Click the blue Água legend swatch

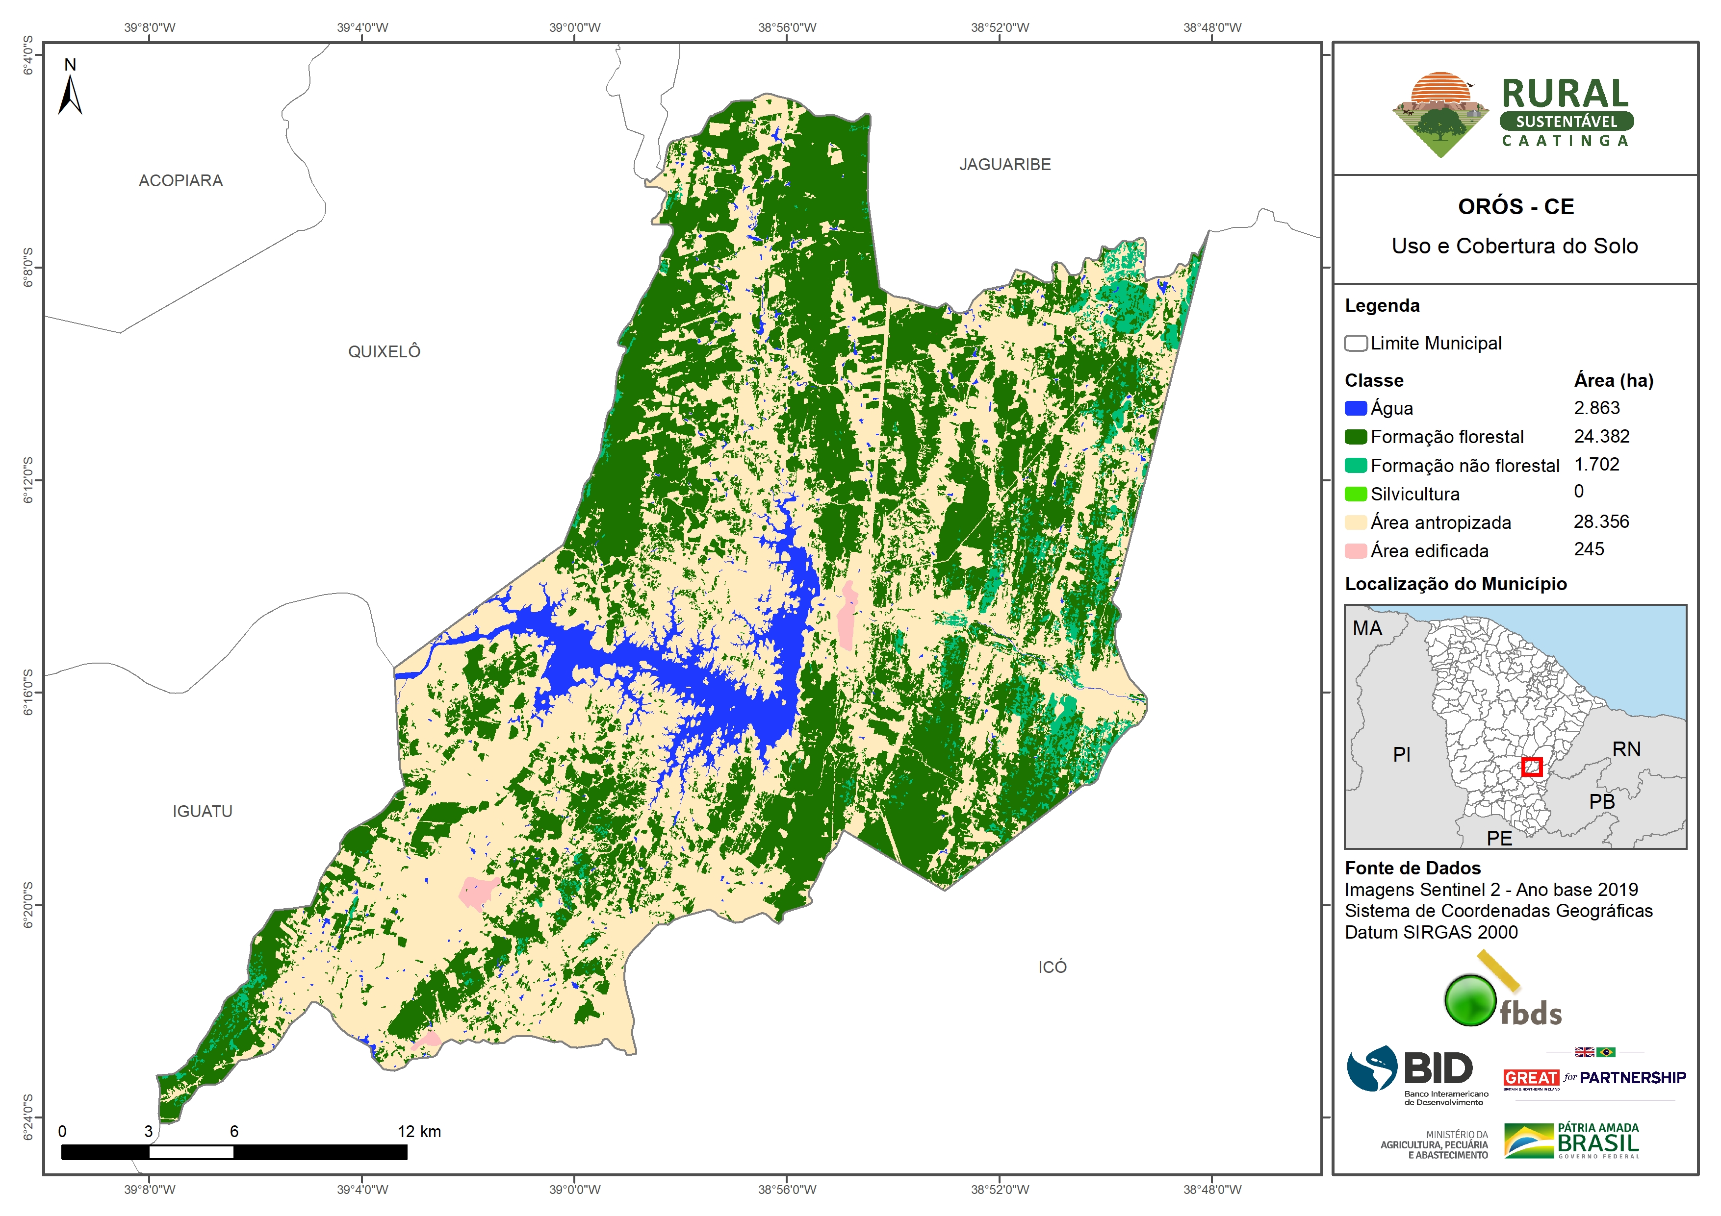click(x=1355, y=408)
